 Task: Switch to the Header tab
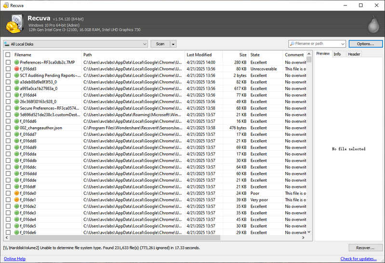[354, 54]
